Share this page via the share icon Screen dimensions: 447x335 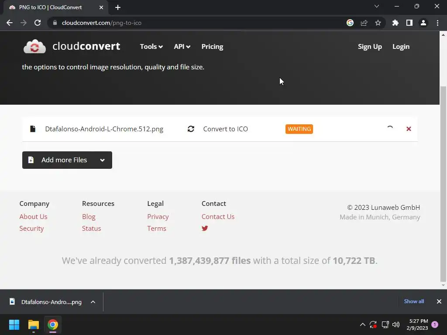364,23
